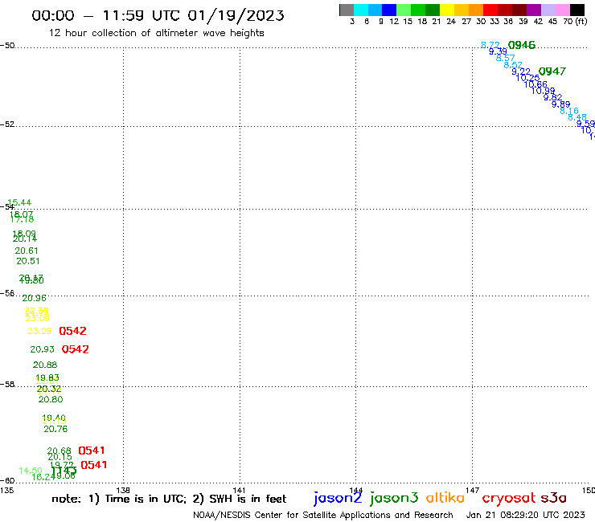Click the wave height value 8.57
This screenshot has width=595, height=522.
[505, 58]
